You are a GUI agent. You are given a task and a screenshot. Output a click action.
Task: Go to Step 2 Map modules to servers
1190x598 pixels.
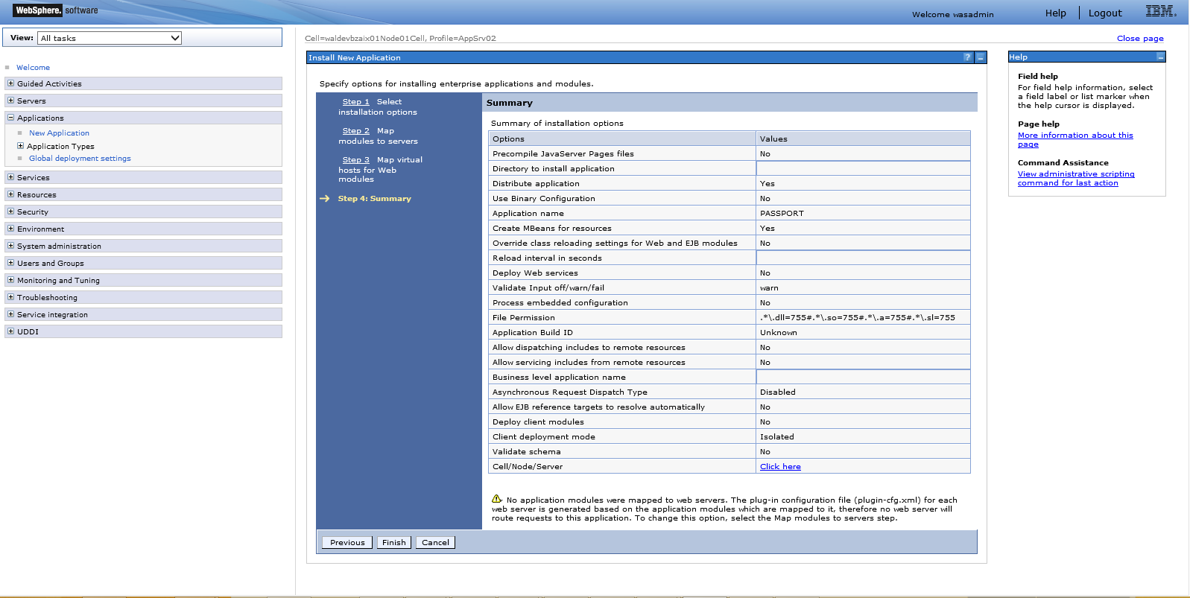(x=355, y=131)
